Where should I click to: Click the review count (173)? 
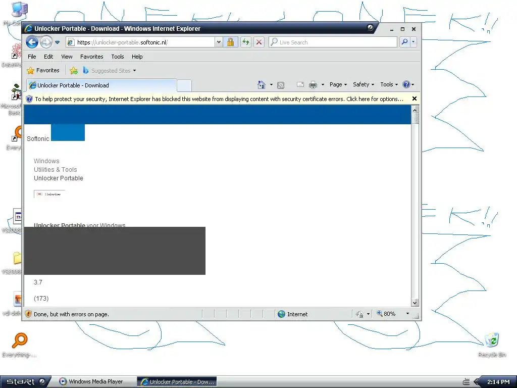click(x=41, y=299)
